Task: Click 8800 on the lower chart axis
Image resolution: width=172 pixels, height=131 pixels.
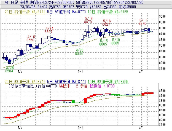Action: pyautogui.click(x=162, y=91)
